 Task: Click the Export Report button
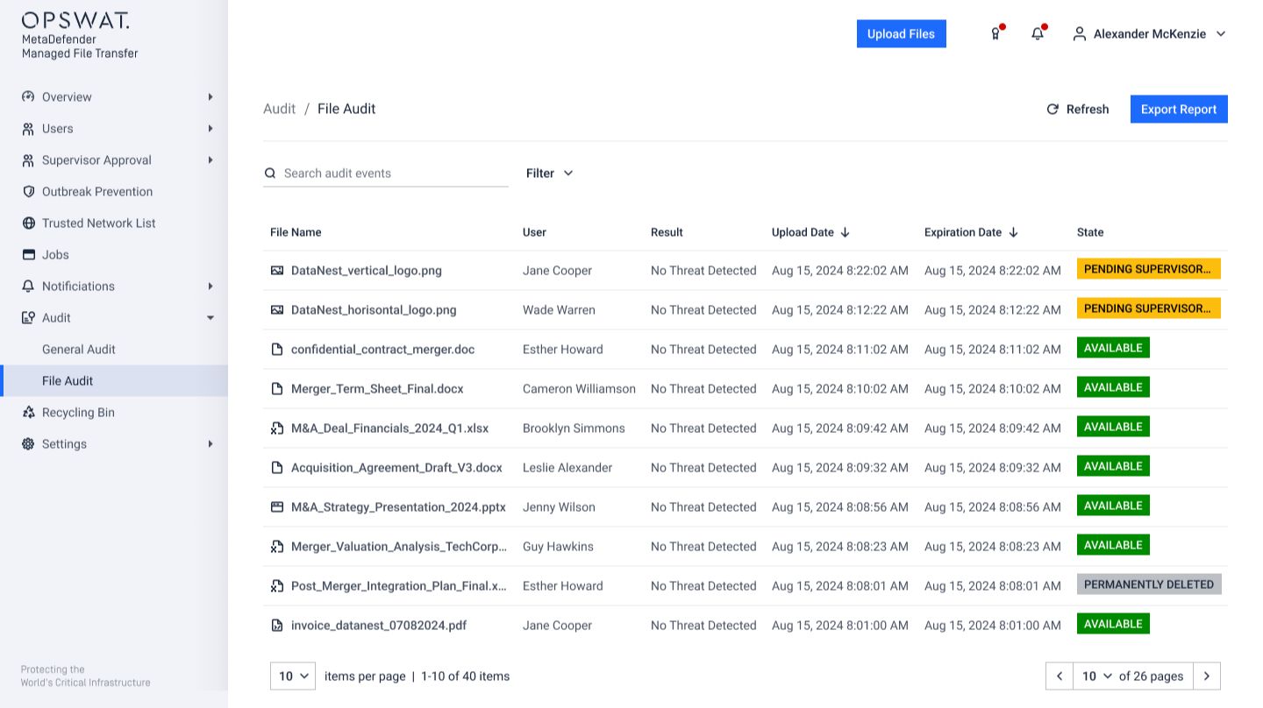click(x=1179, y=109)
